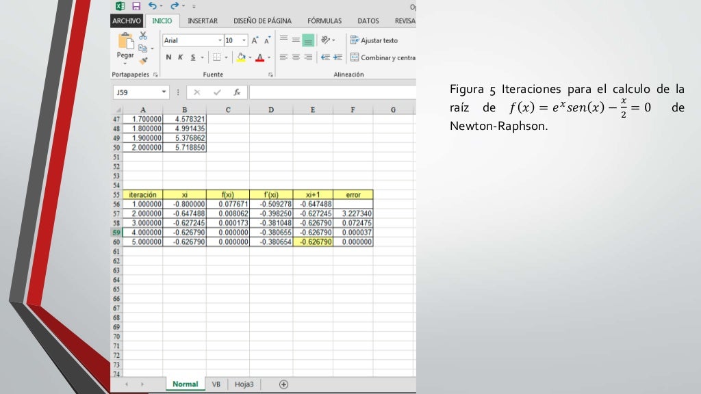Screen dimensions: 701x394
Task: Click the Format Painter brush icon
Action: (x=143, y=61)
